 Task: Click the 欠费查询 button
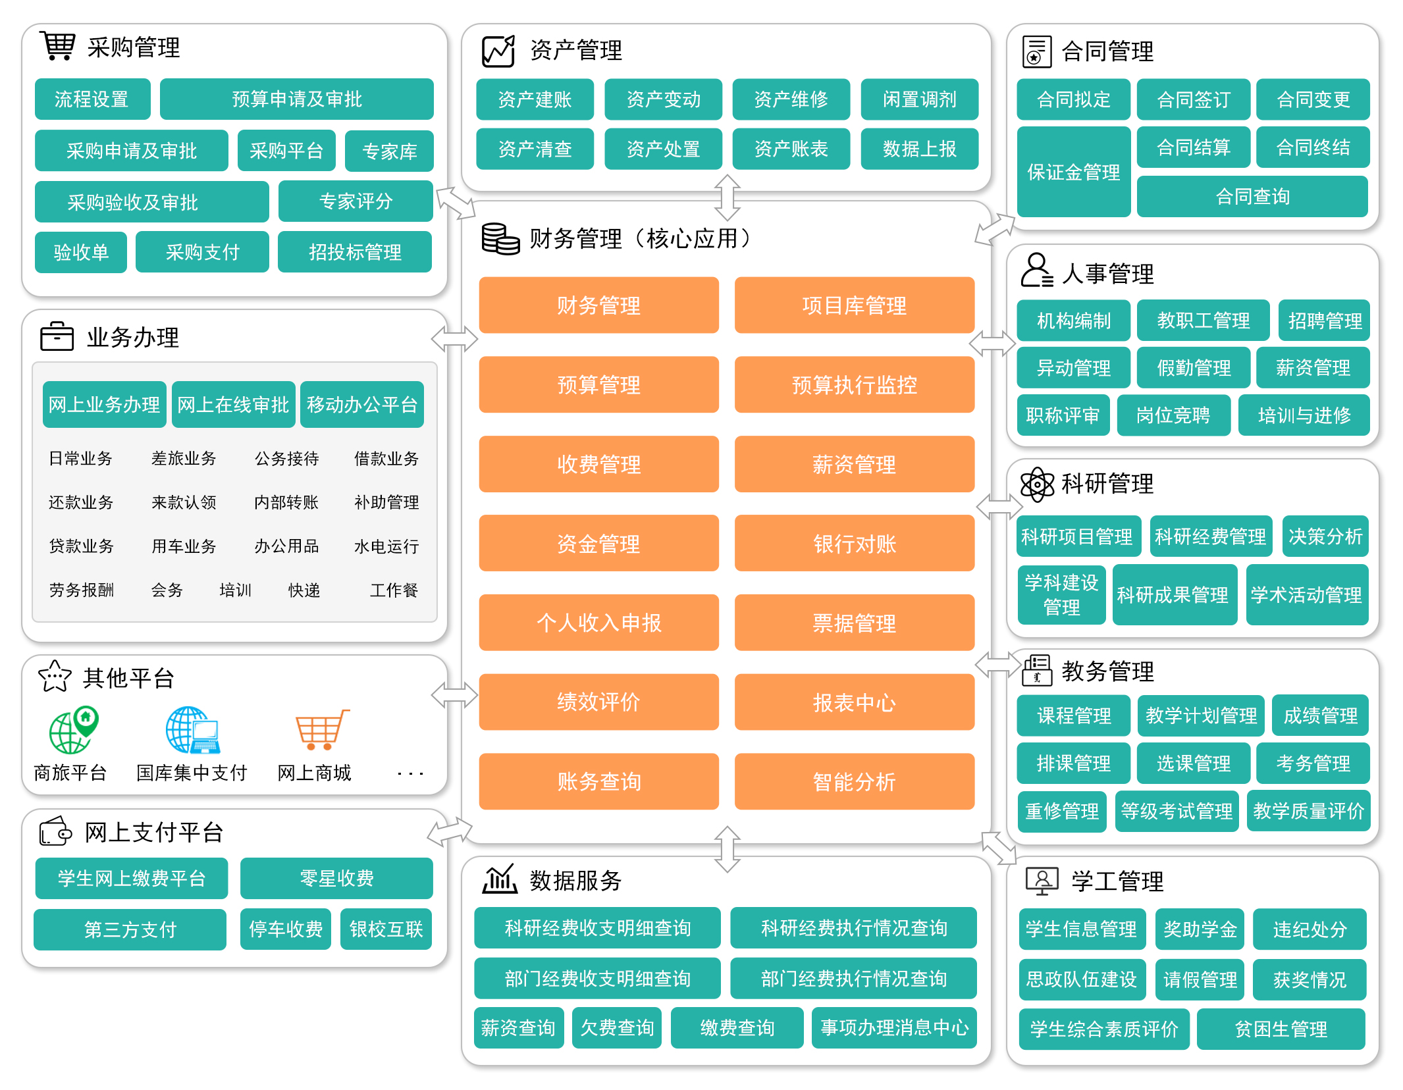tap(617, 1027)
